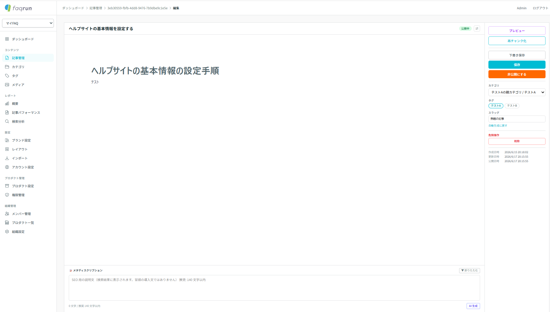Click the 公開中 status badge
The height and width of the screenshot is (312, 550).
(465, 29)
